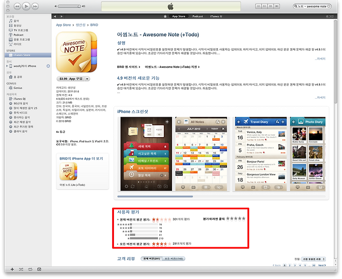Switch to the Podcast tab in nav bar
The height and width of the screenshot is (279, 342).
(198, 16)
